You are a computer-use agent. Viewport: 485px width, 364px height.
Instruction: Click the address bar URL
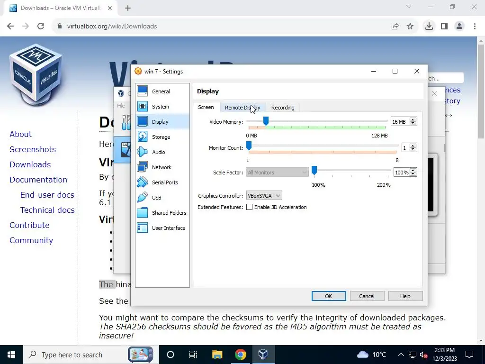pyautogui.click(x=112, y=27)
